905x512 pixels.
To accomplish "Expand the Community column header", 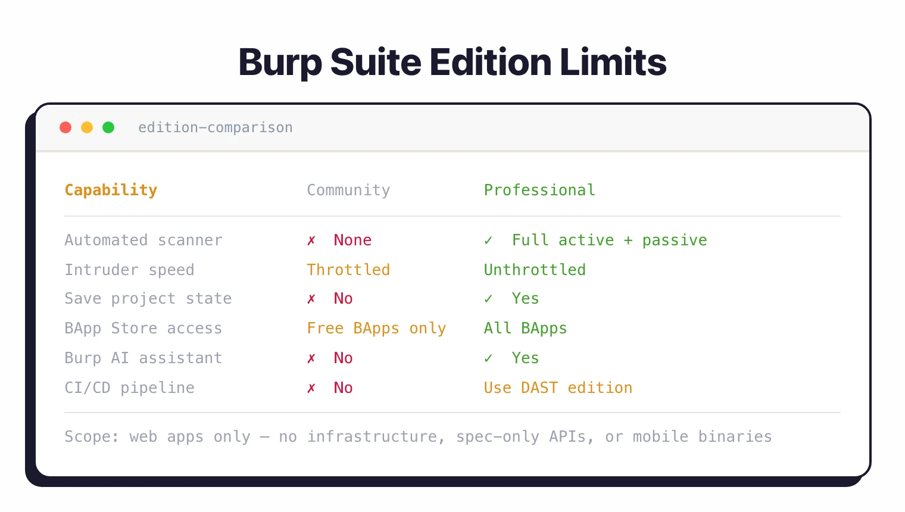I will (348, 189).
